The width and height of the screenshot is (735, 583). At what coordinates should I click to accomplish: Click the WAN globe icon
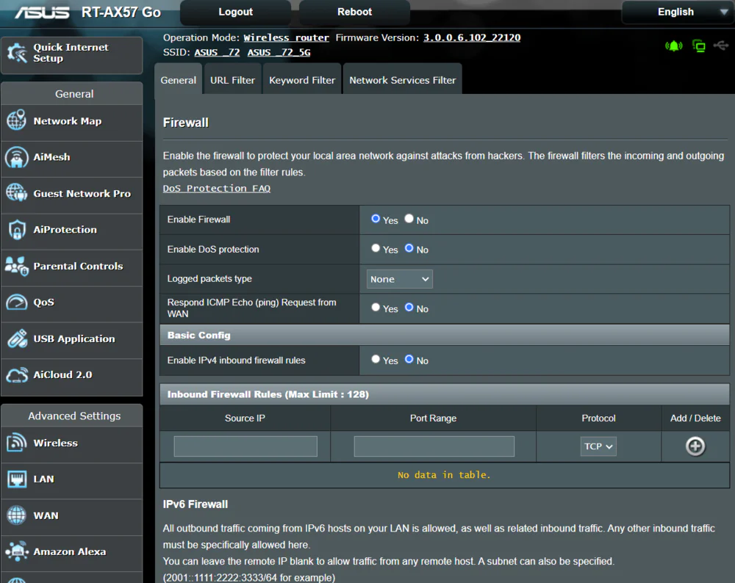point(17,515)
